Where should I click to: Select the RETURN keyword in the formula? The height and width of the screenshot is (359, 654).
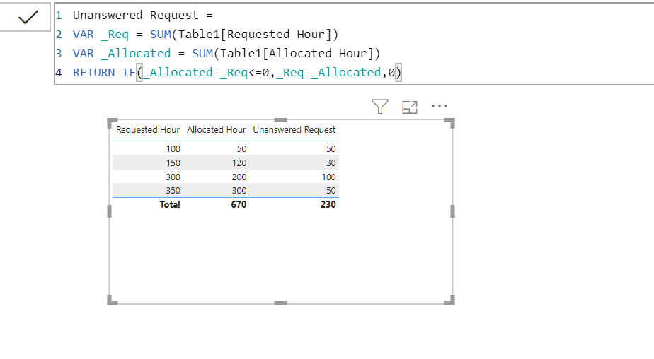coord(94,73)
